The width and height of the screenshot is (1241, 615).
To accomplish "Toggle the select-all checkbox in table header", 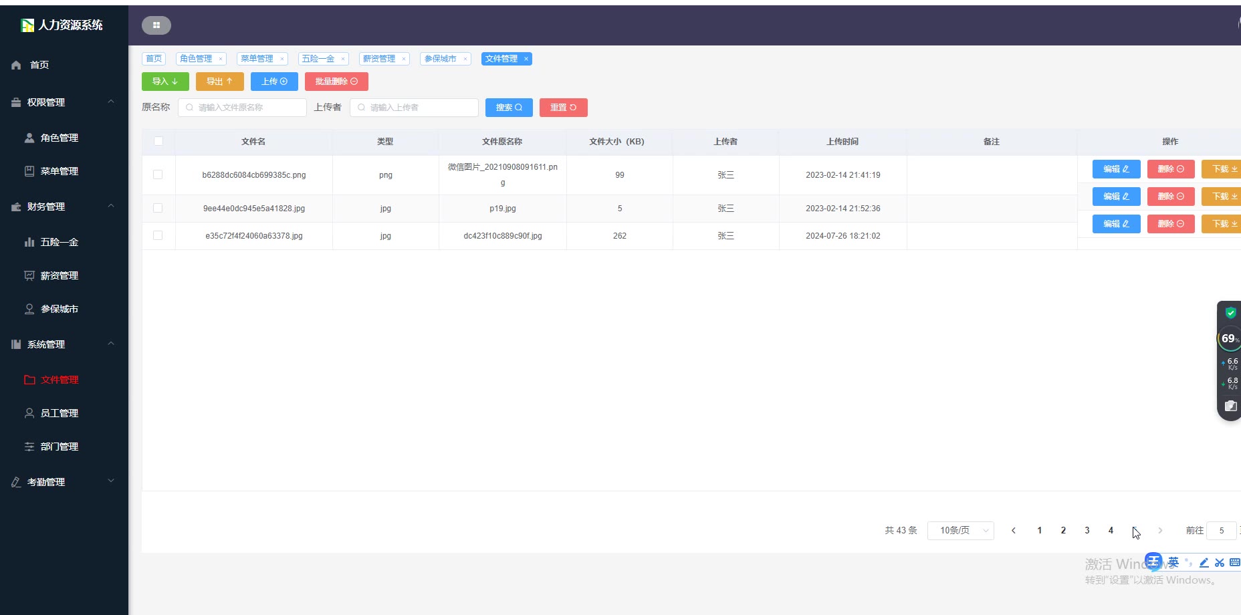I will 158,141.
